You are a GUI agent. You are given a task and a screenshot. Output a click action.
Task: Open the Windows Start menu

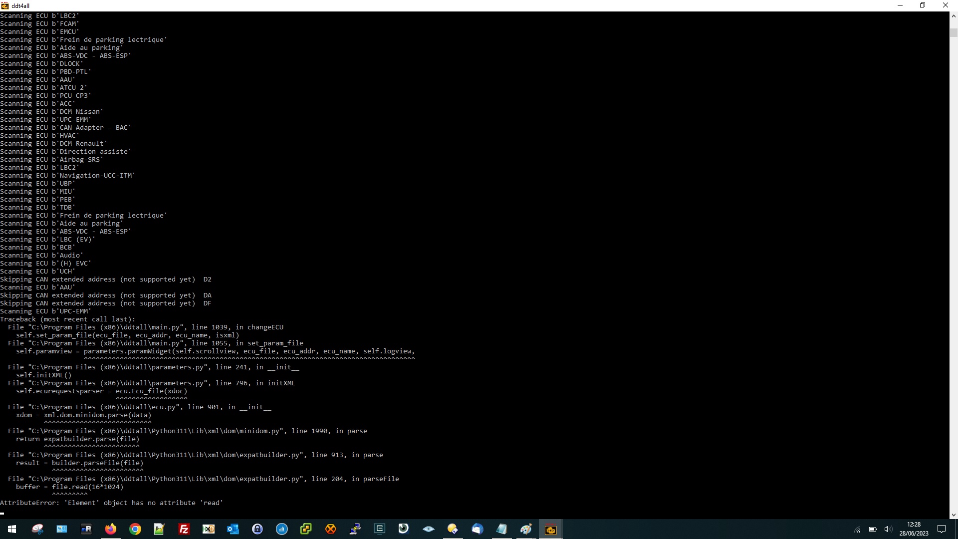point(12,529)
